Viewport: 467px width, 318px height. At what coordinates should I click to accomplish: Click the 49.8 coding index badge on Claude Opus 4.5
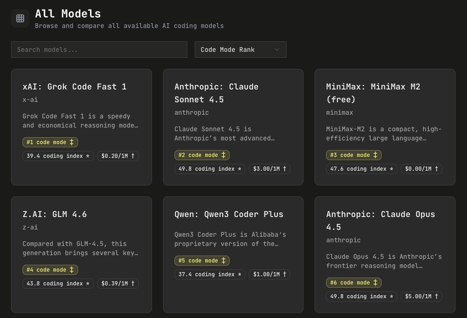pos(361,296)
